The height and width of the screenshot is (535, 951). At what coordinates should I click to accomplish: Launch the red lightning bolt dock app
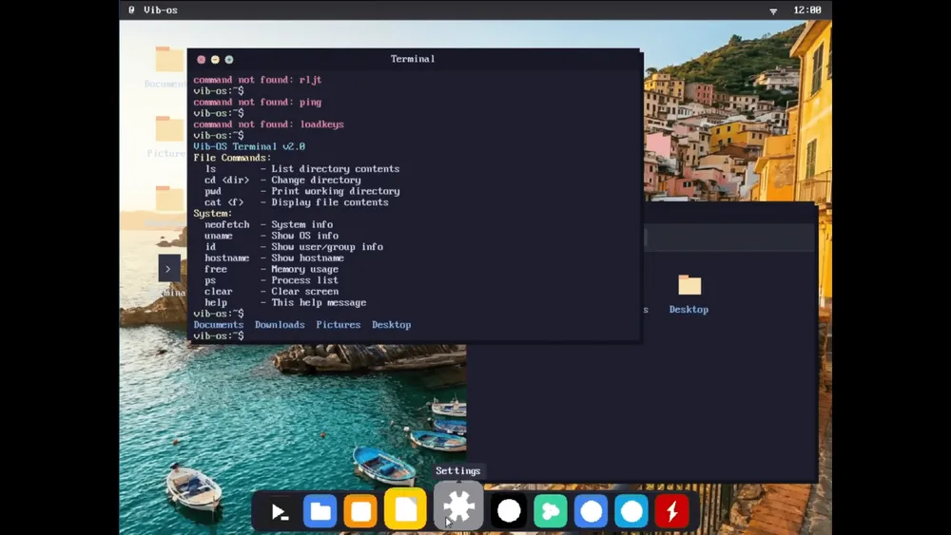coord(672,512)
